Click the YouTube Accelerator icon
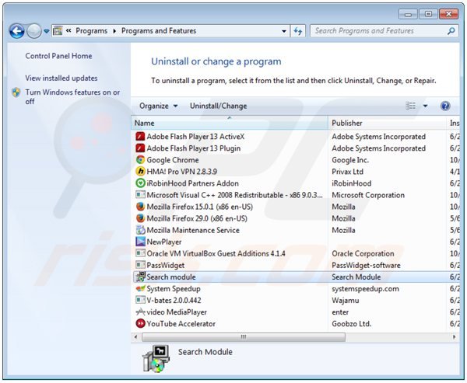Image resolution: width=467 pixels, height=383 pixels. 140,323
